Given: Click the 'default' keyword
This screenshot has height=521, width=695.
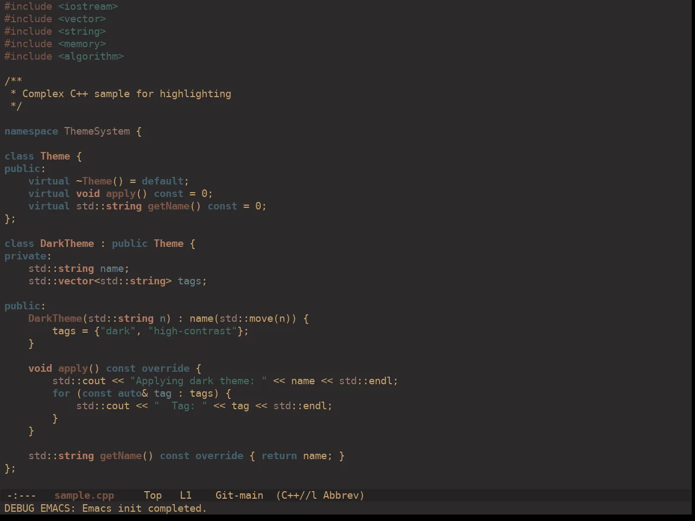Looking at the screenshot, I should tap(162, 181).
